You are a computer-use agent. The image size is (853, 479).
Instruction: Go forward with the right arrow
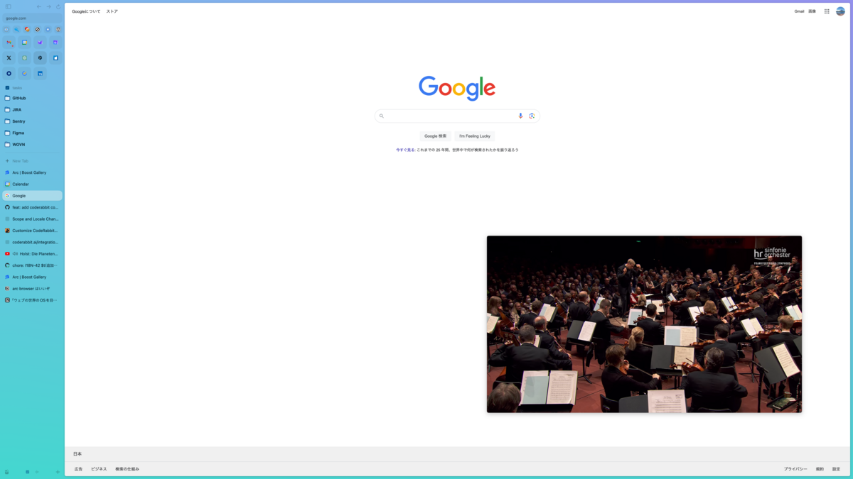(x=48, y=6)
